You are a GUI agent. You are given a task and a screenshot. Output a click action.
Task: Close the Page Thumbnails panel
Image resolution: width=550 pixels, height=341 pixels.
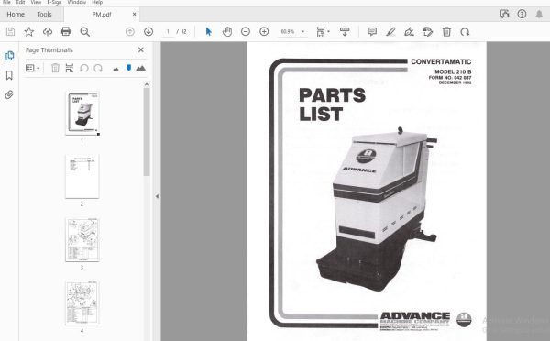pos(140,50)
